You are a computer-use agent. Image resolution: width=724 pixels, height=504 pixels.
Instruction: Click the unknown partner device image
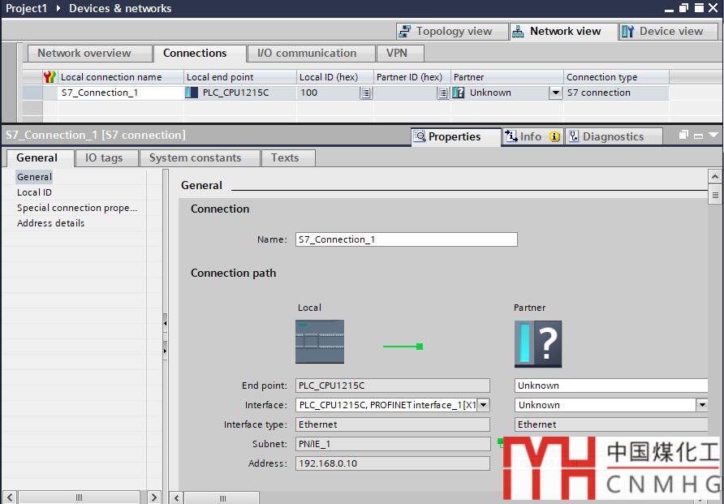537,343
